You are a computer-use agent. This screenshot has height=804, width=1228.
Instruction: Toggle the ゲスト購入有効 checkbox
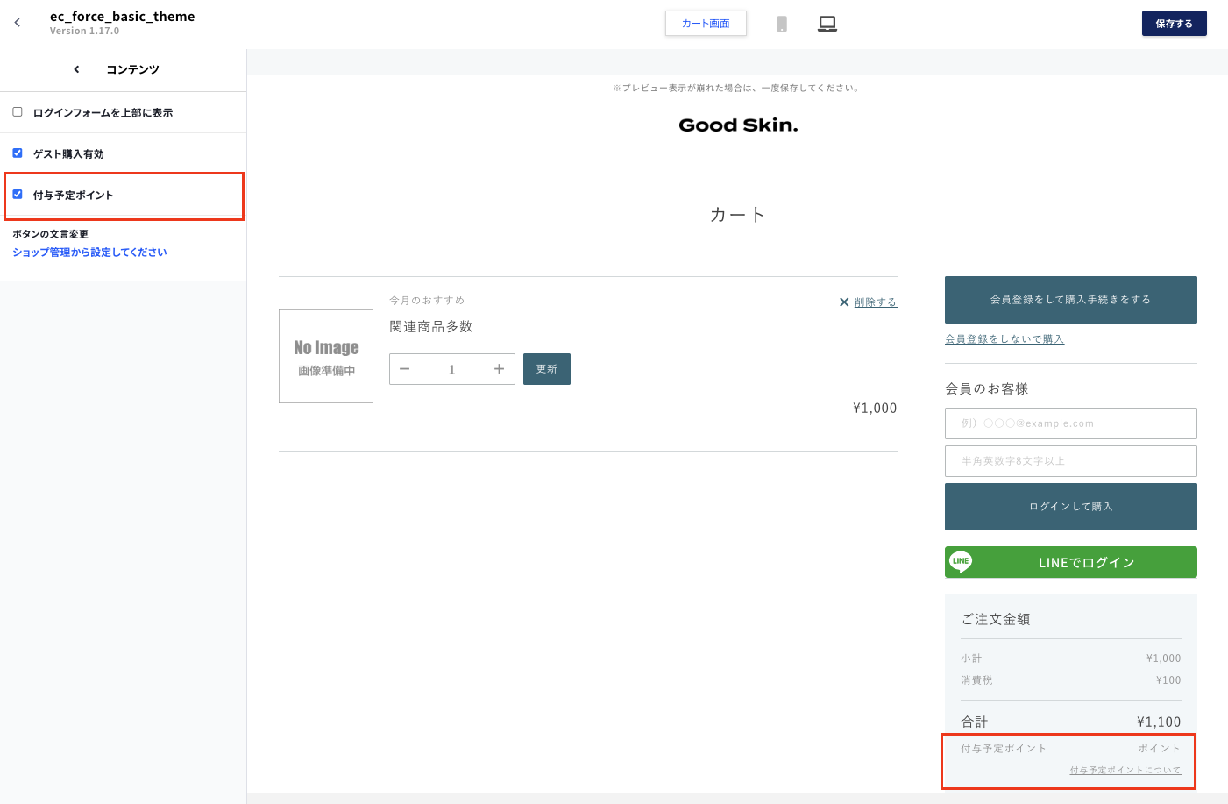pos(18,153)
